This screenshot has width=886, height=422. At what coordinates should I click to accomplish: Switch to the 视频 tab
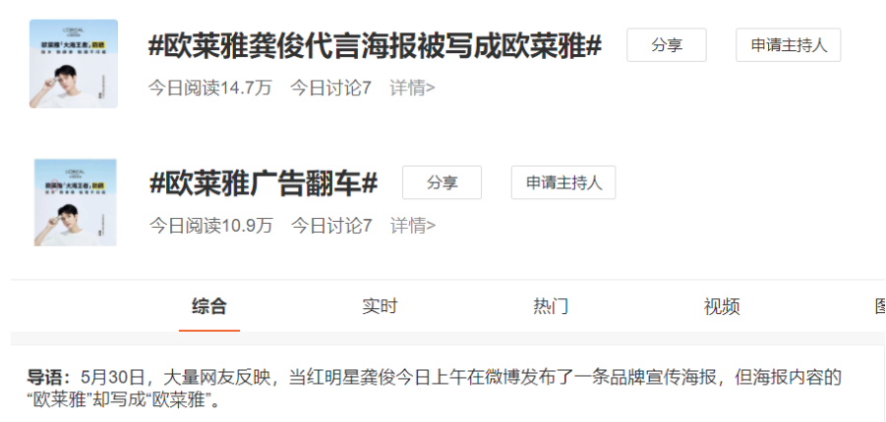click(722, 306)
